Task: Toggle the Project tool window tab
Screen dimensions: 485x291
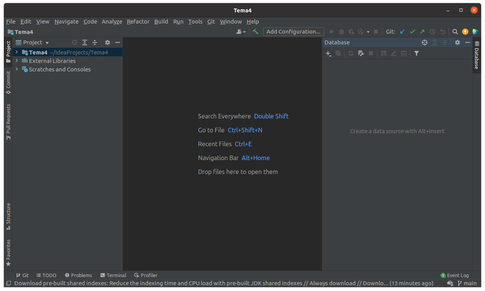Action: click(x=8, y=52)
